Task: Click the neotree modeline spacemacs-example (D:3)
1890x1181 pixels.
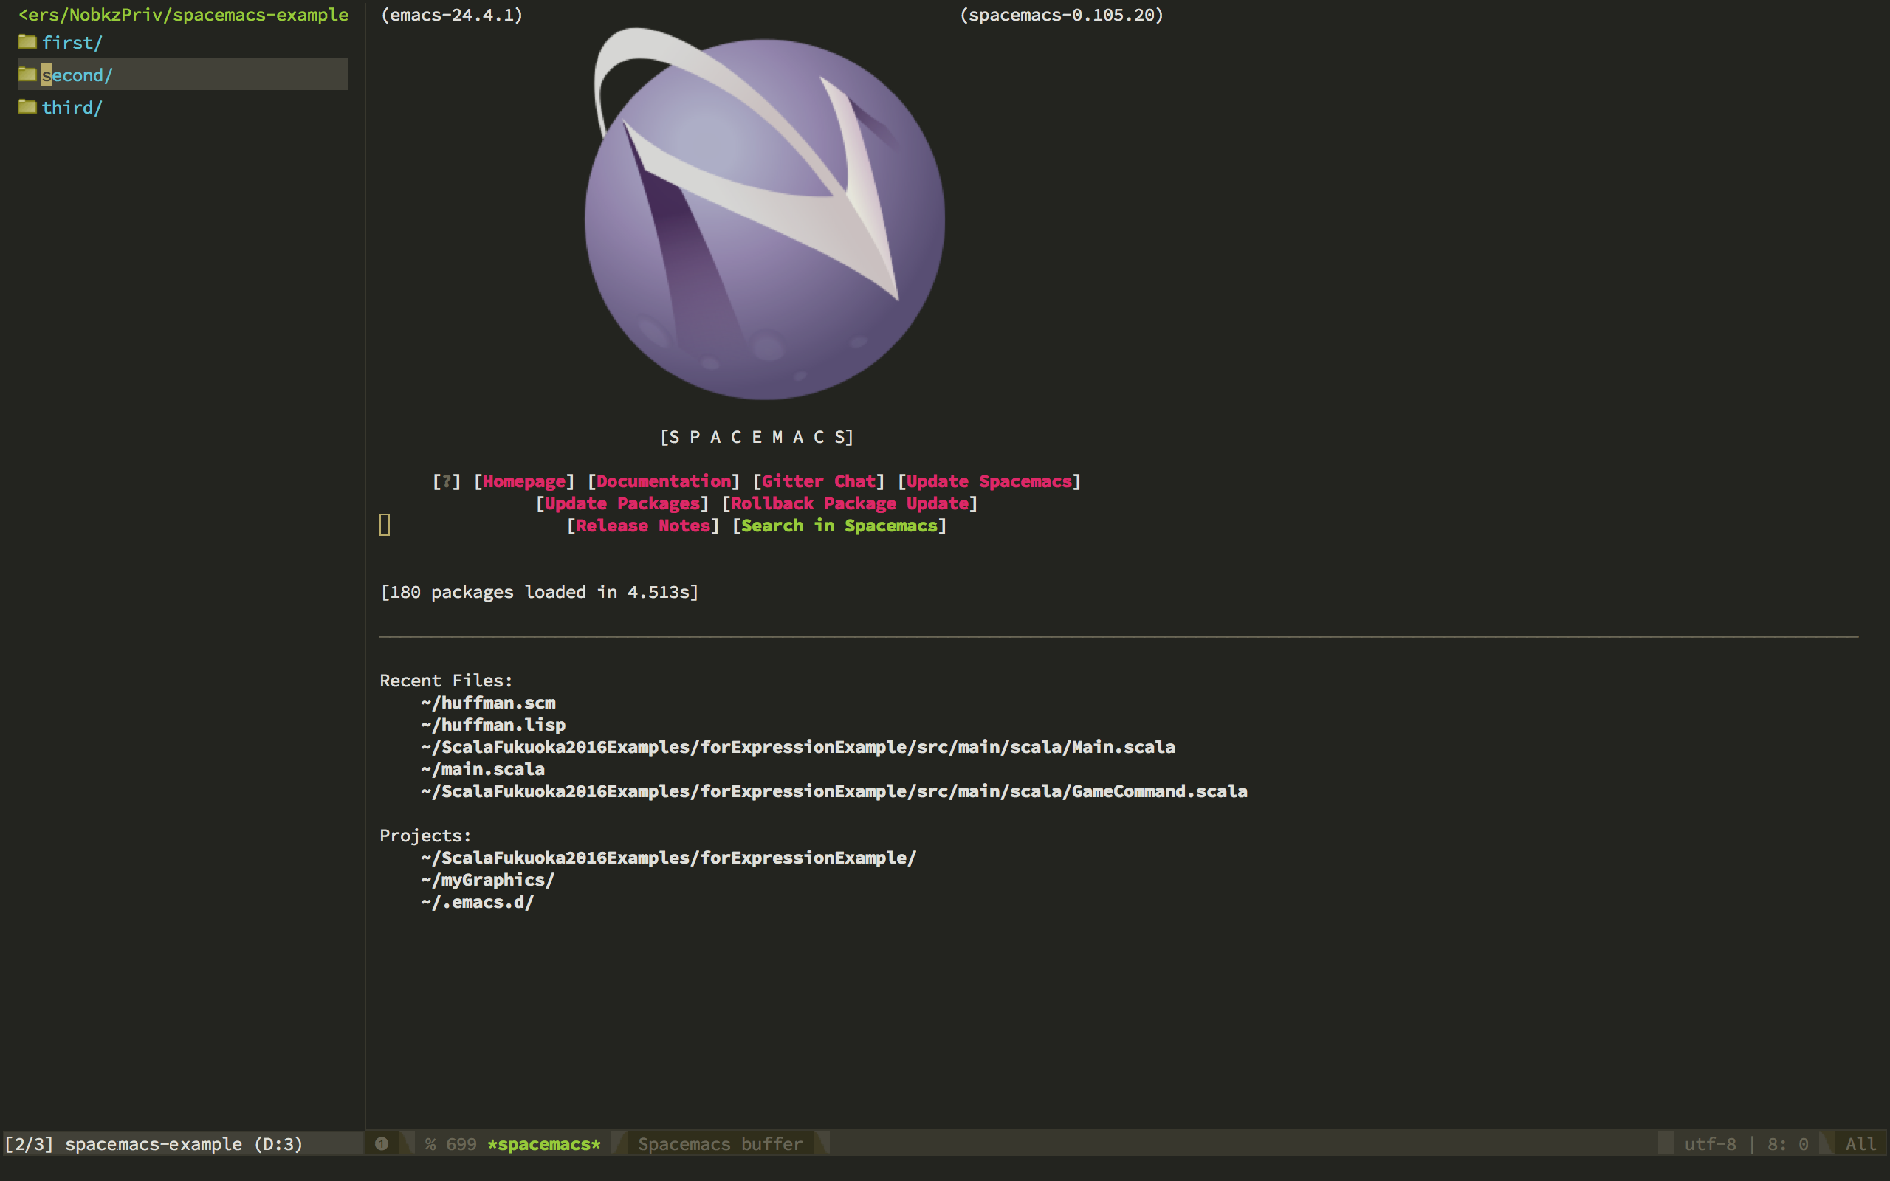Action: point(184,1144)
